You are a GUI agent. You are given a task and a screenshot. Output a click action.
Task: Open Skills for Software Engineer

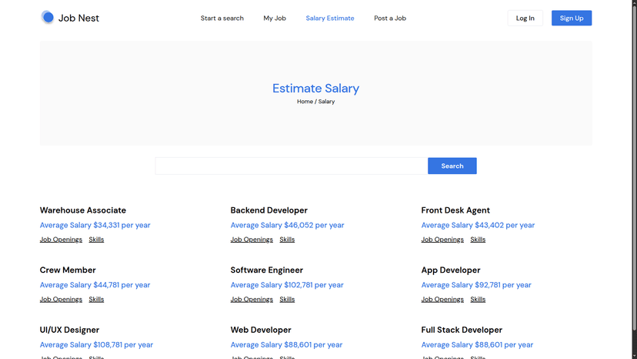287,299
